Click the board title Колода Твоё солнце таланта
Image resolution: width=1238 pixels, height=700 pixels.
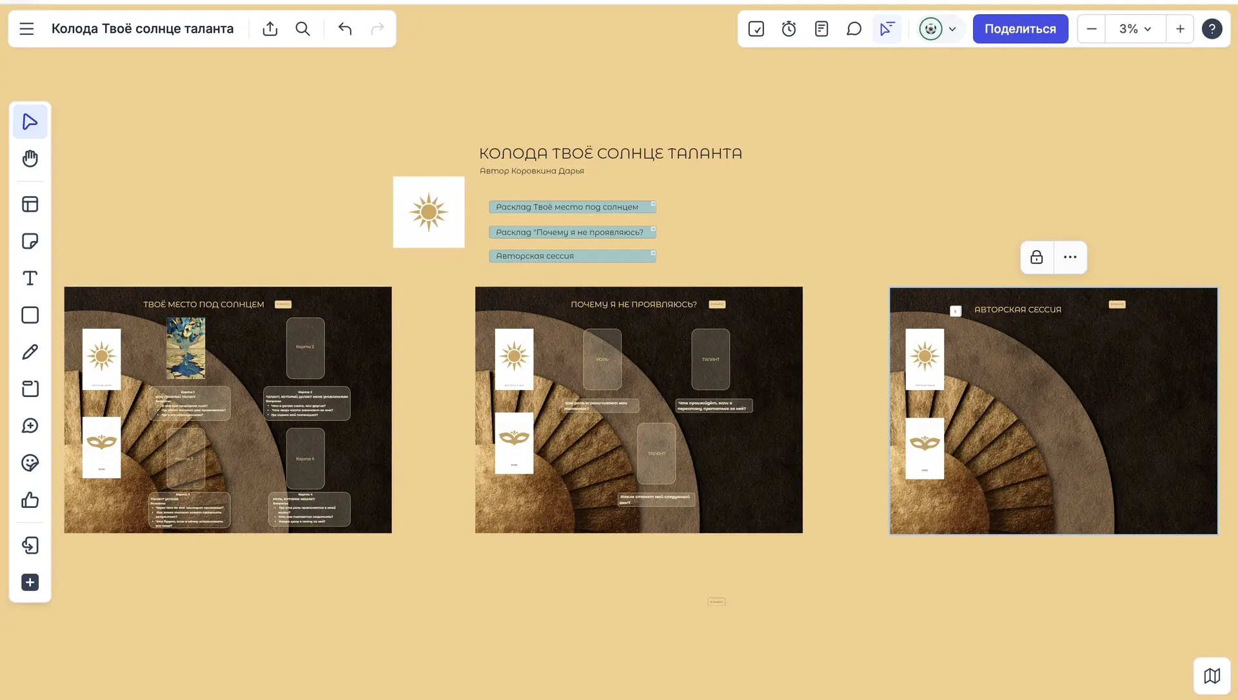point(142,29)
